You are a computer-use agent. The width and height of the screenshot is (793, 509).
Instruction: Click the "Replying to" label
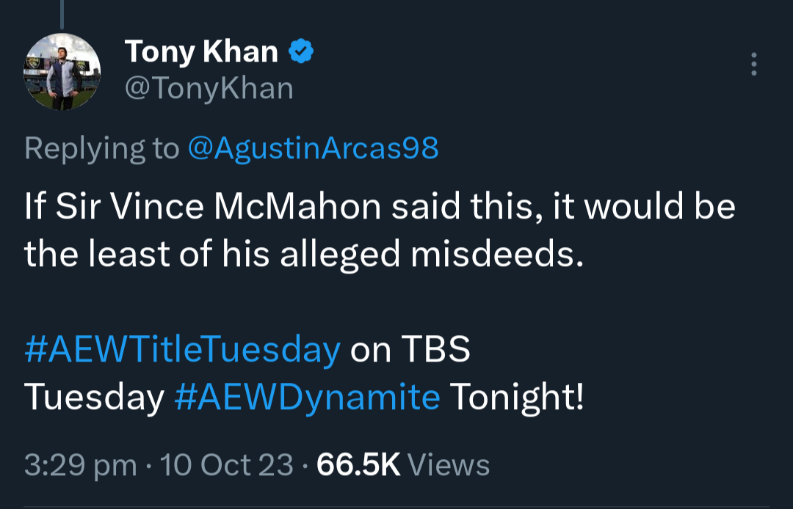tap(102, 148)
